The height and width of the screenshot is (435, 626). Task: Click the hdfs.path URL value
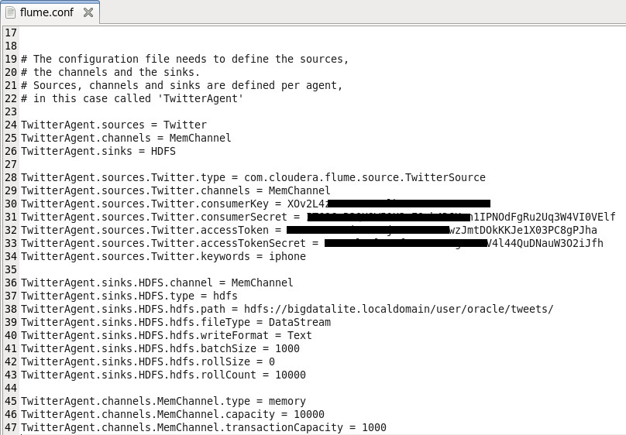click(399, 309)
